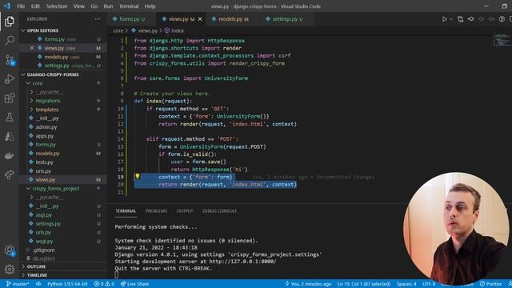Click UTF-8 encoding status item
The width and height of the screenshot is (512, 288).
pos(429,284)
